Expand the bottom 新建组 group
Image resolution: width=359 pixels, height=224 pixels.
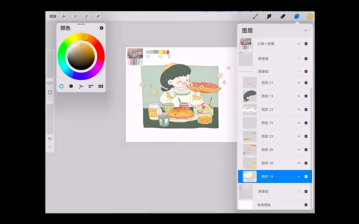tap(299, 191)
